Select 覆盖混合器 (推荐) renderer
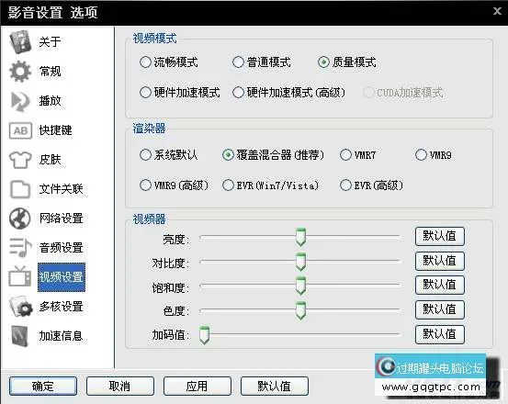508x404 pixels. [x=273, y=155]
